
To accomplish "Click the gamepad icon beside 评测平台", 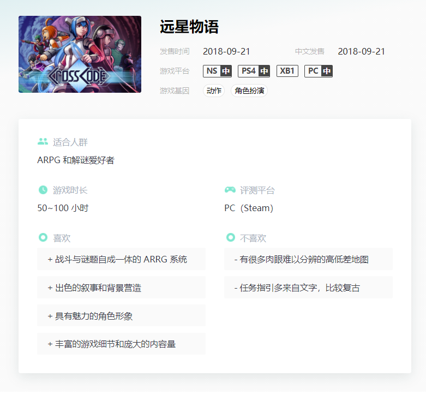I will (x=230, y=190).
